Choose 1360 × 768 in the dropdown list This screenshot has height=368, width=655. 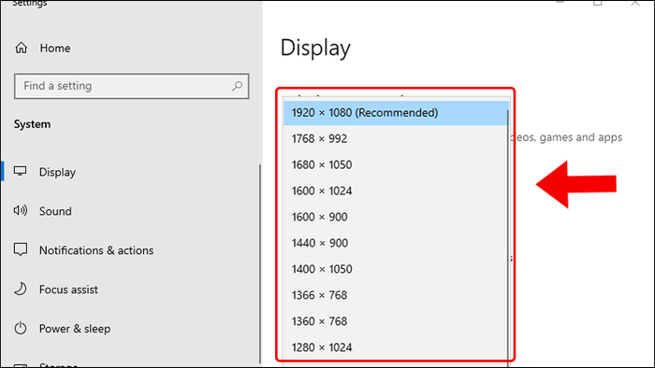[x=395, y=321]
